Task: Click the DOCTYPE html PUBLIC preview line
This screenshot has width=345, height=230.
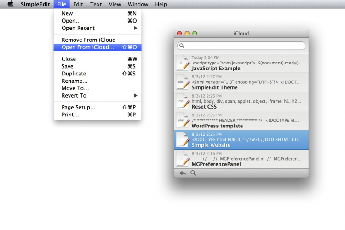Action: [x=247, y=139]
